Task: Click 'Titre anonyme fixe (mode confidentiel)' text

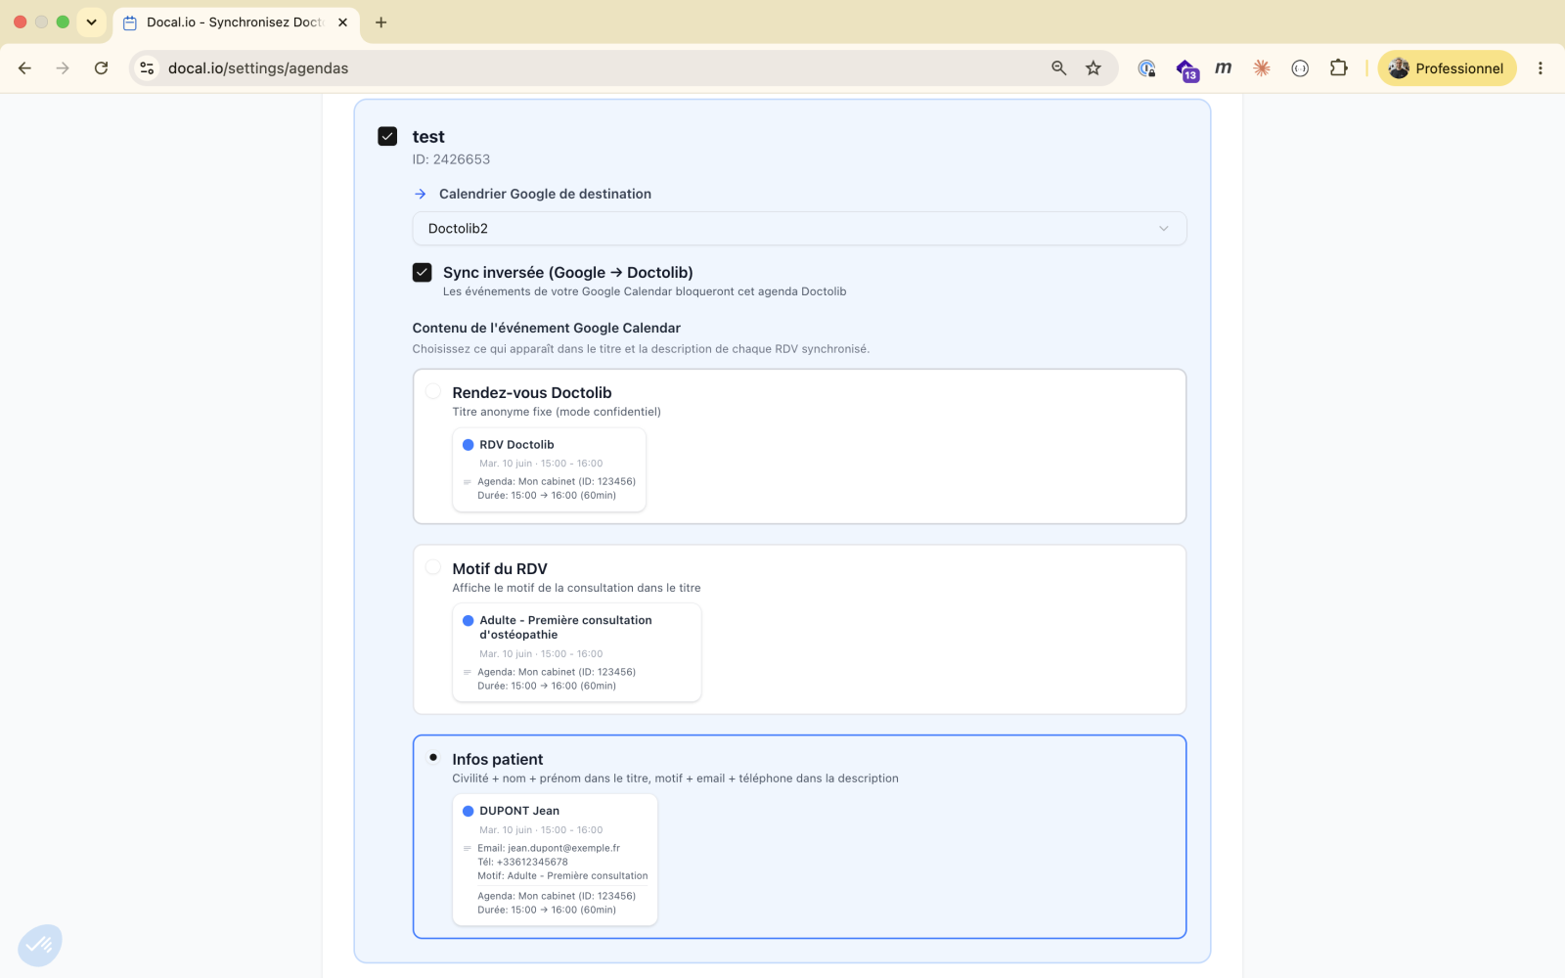Action: (557, 412)
